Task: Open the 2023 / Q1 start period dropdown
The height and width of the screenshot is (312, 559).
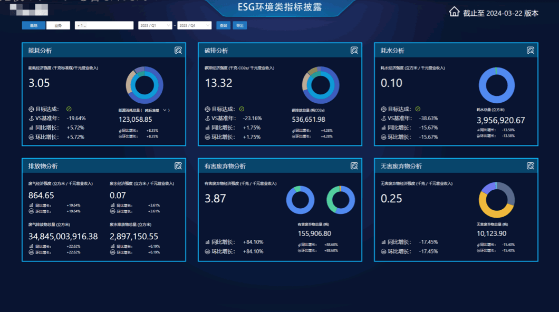Action: click(155, 25)
